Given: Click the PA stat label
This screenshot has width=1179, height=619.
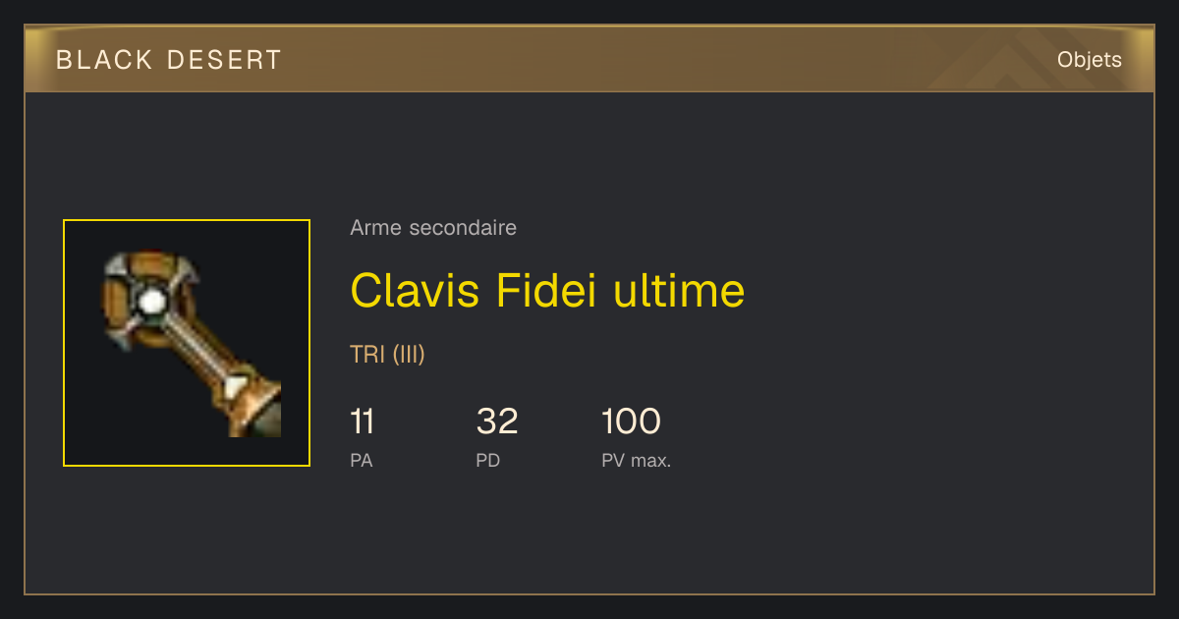Looking at the screenshot, I should click(x=362, y=461).
